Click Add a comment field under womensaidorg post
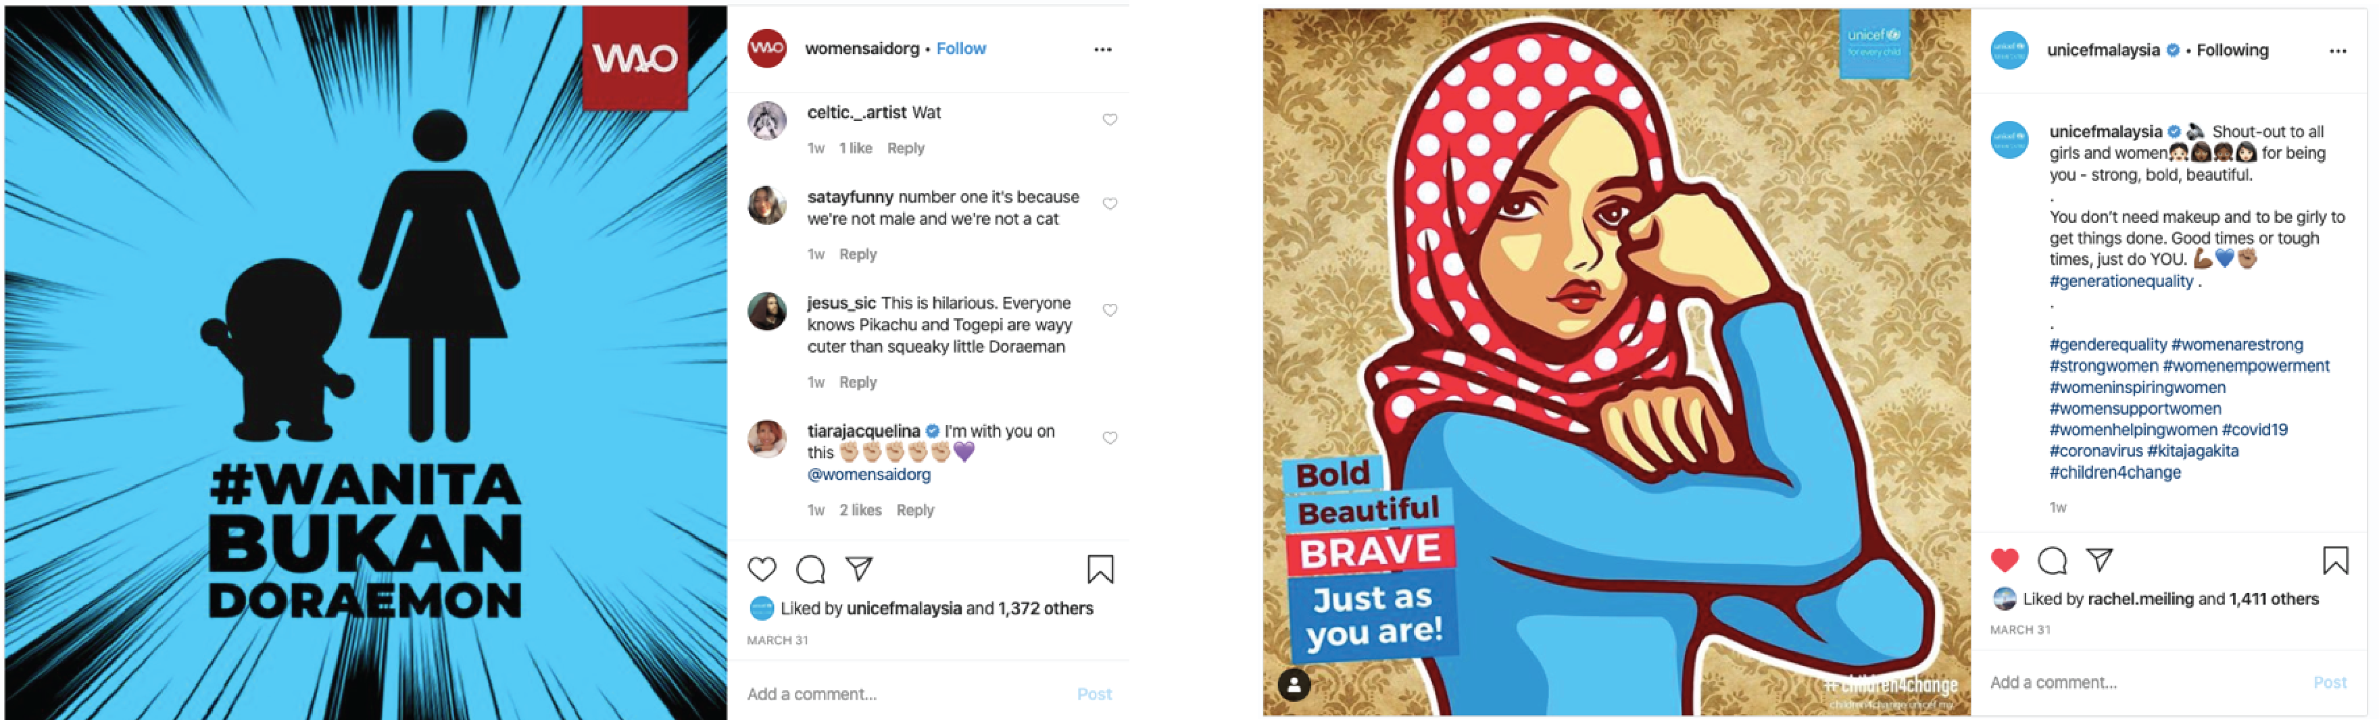 coord(905,694)
